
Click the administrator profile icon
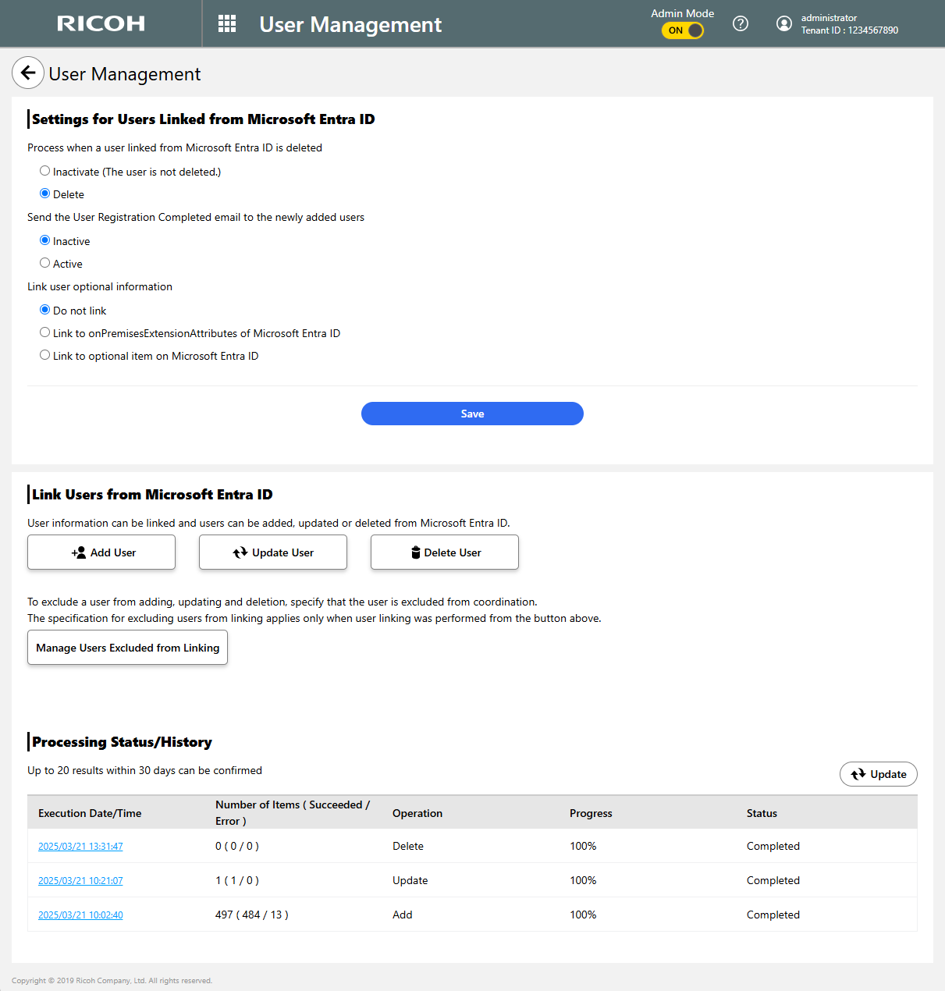[783, 23]
